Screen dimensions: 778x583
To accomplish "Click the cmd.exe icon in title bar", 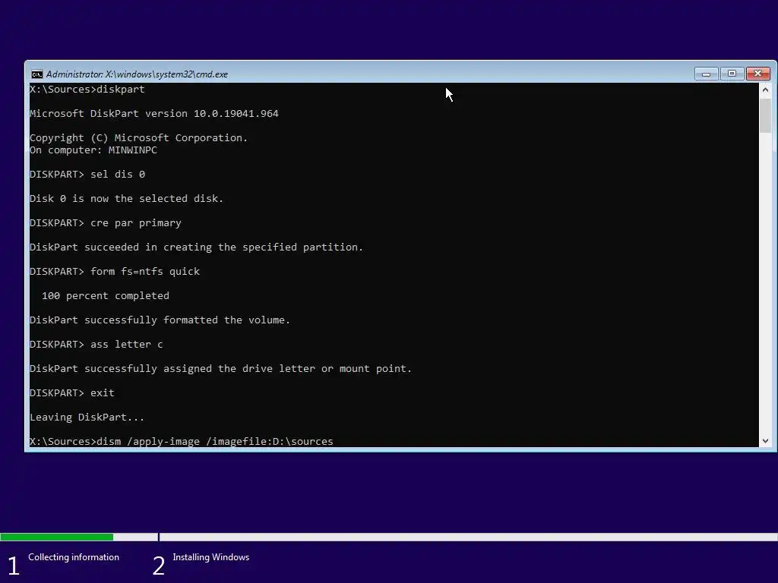I will 36,74.
